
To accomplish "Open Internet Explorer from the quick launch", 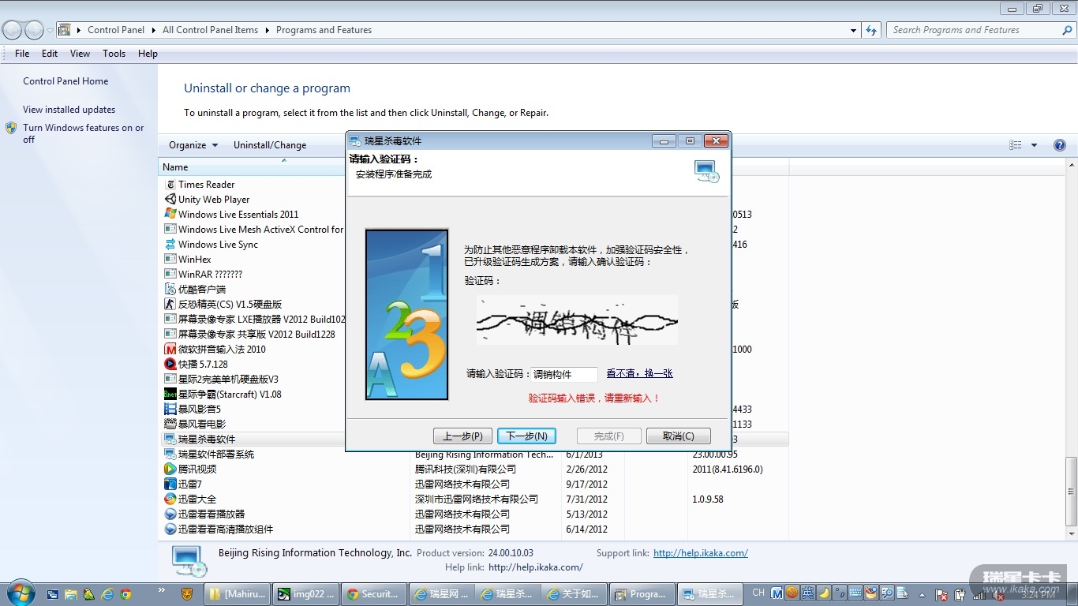I will pos(107,594).
